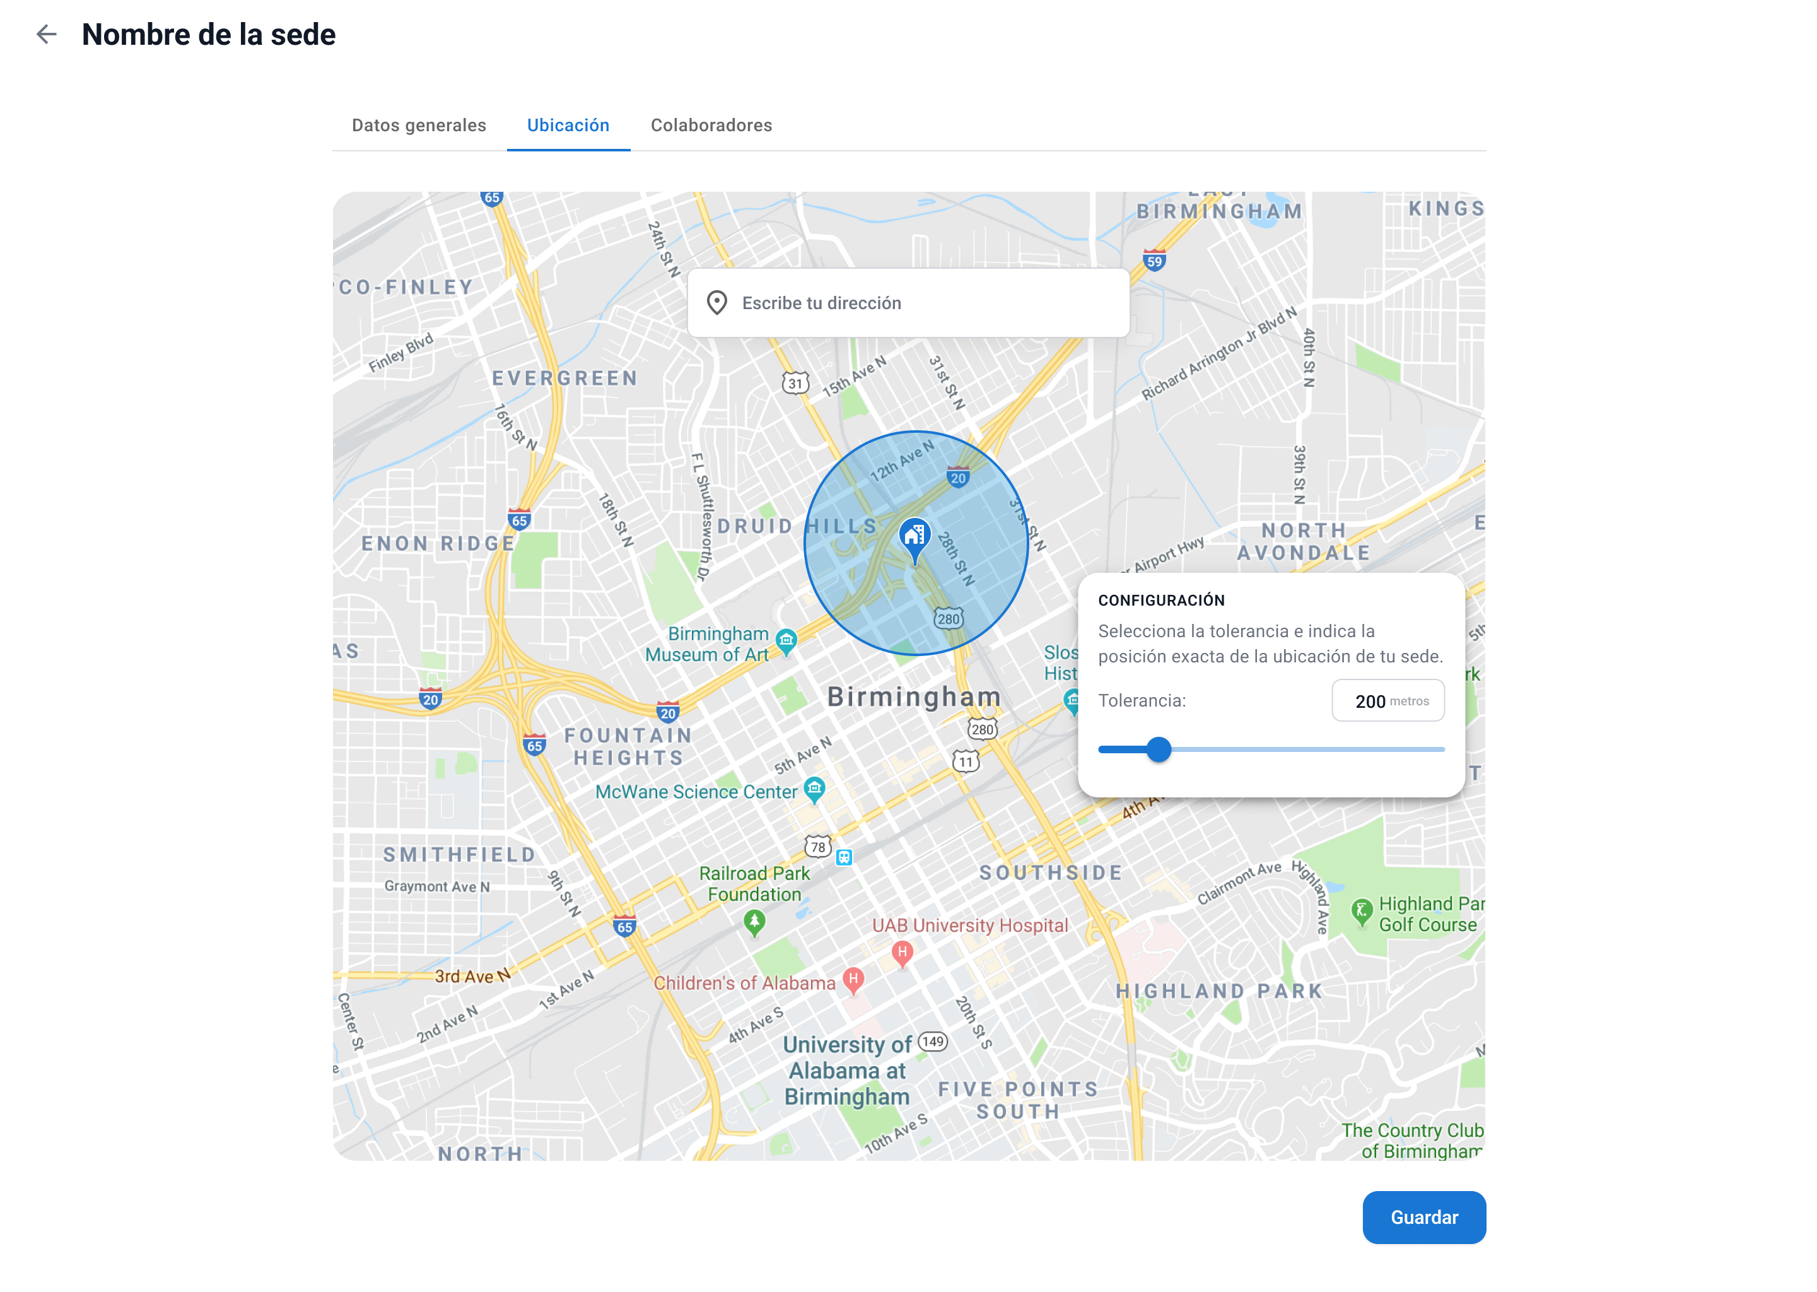This screenshot has height=1292, width=1817.
Task: Click UAB University Hospital marker icon
Action: click(902, 951)
